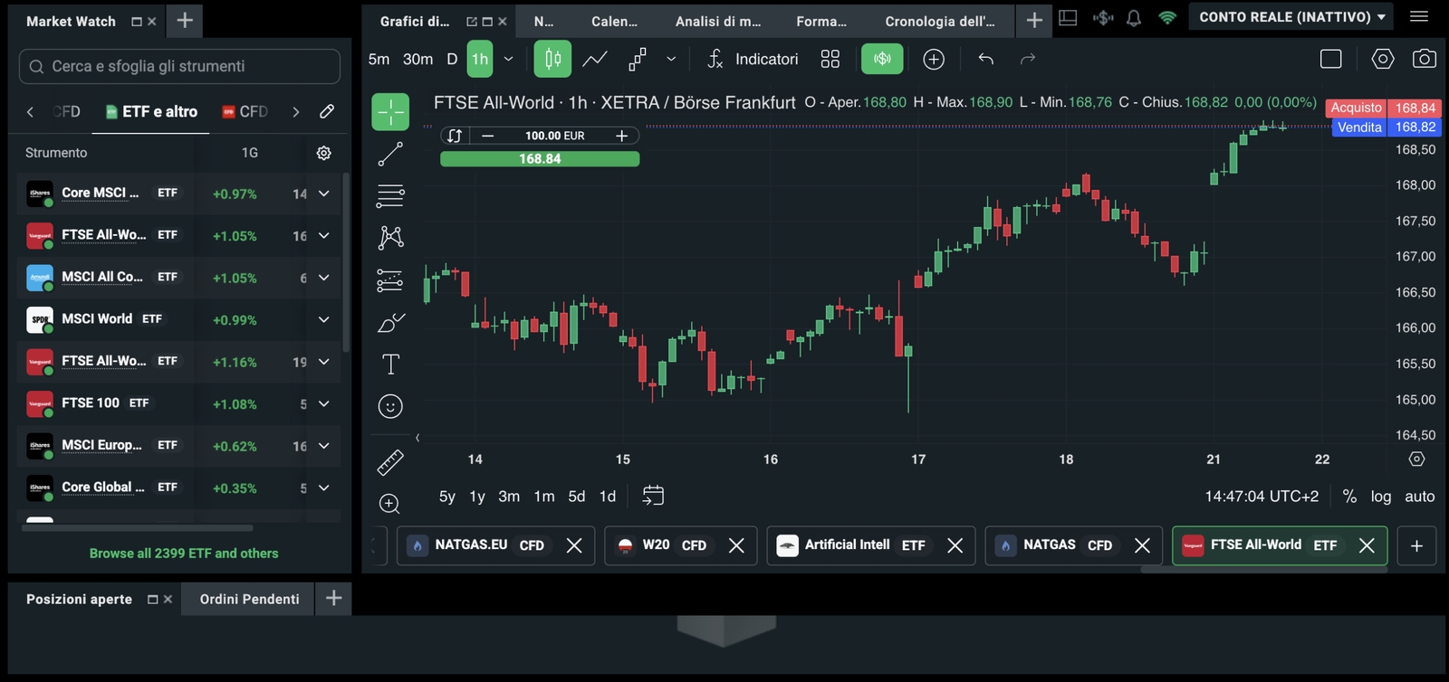Expand the MSCI Europ... ETF row
This screenshot has width=1449, height=682.
point(323,446)
